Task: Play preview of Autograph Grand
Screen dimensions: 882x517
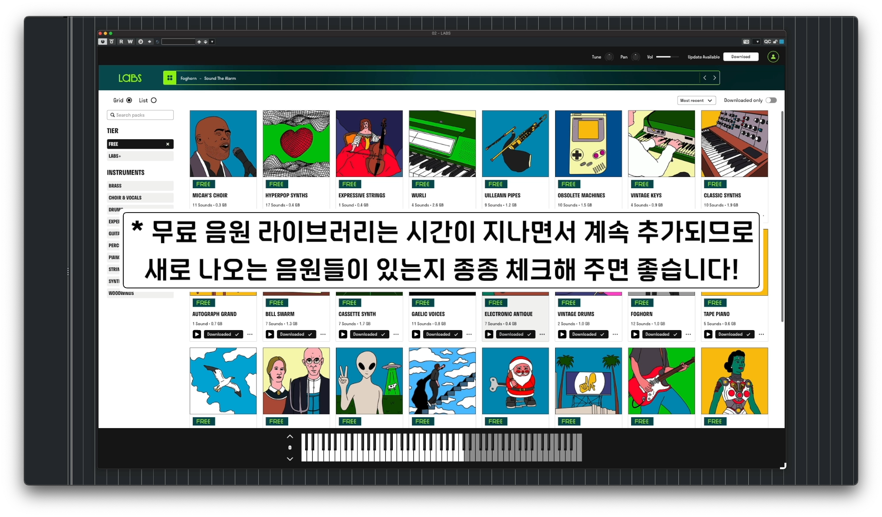Action: tap(197, 334)
